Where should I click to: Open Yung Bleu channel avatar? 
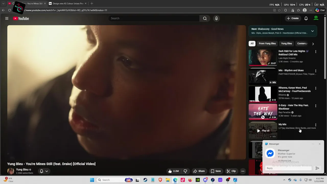[11, 171]
